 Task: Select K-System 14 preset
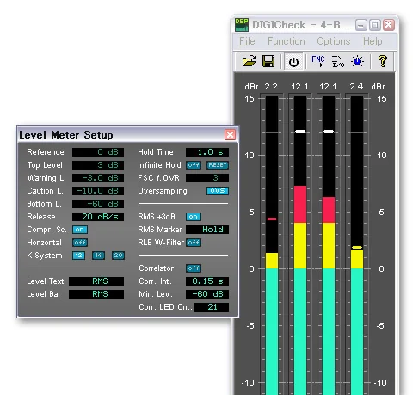(98, 256)
